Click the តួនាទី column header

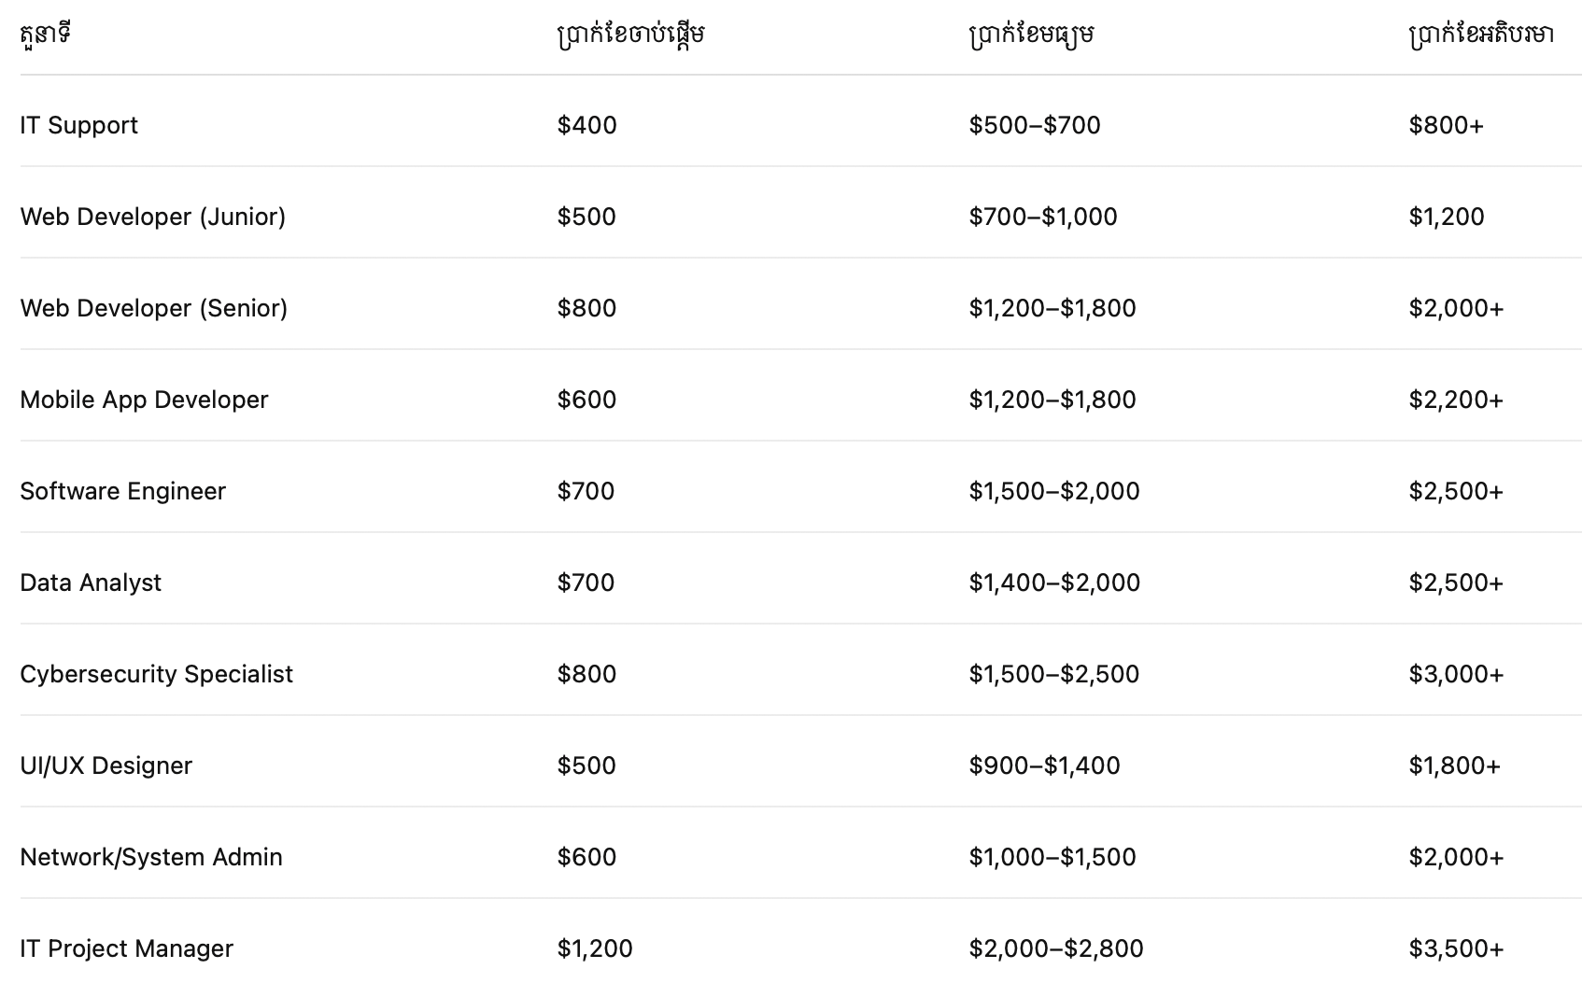46,35
